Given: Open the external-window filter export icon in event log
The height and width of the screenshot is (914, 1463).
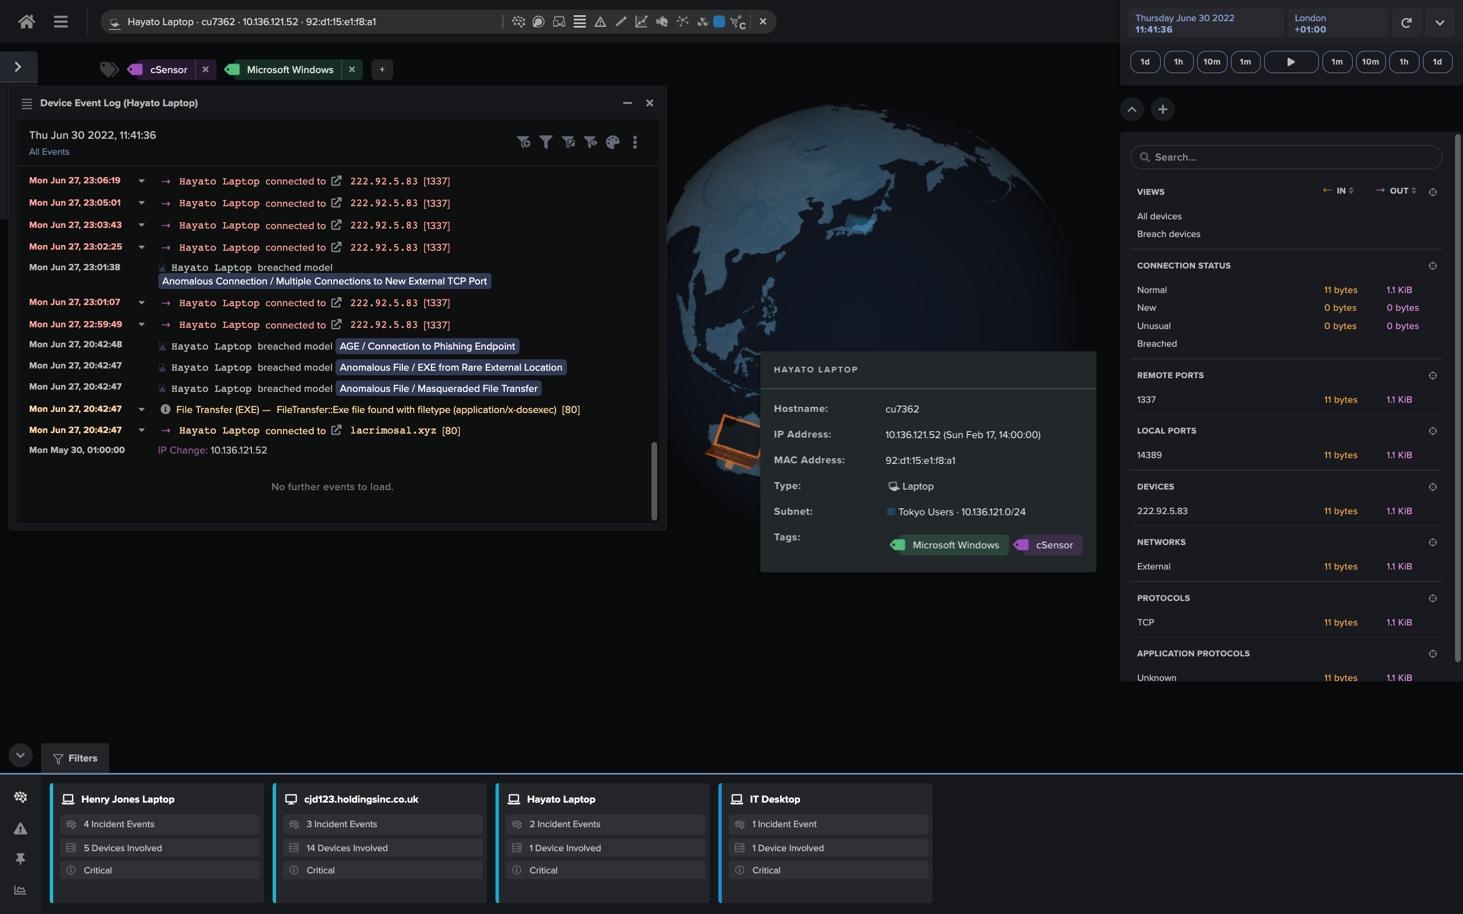Looking at the screenshot, I should [x=568, y=143].
